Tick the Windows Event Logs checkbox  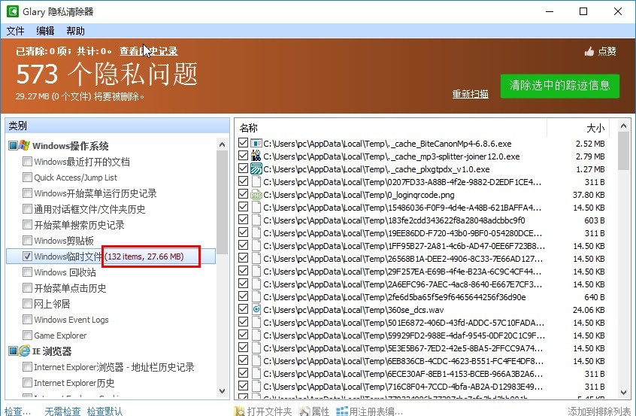coord(27,320)
